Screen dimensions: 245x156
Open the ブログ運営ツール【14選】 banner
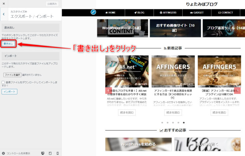point(224,28)
